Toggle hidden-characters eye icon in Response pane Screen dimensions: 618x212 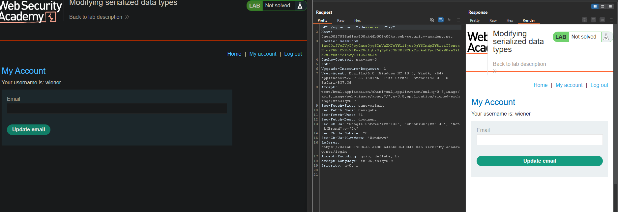pos(584,20)
